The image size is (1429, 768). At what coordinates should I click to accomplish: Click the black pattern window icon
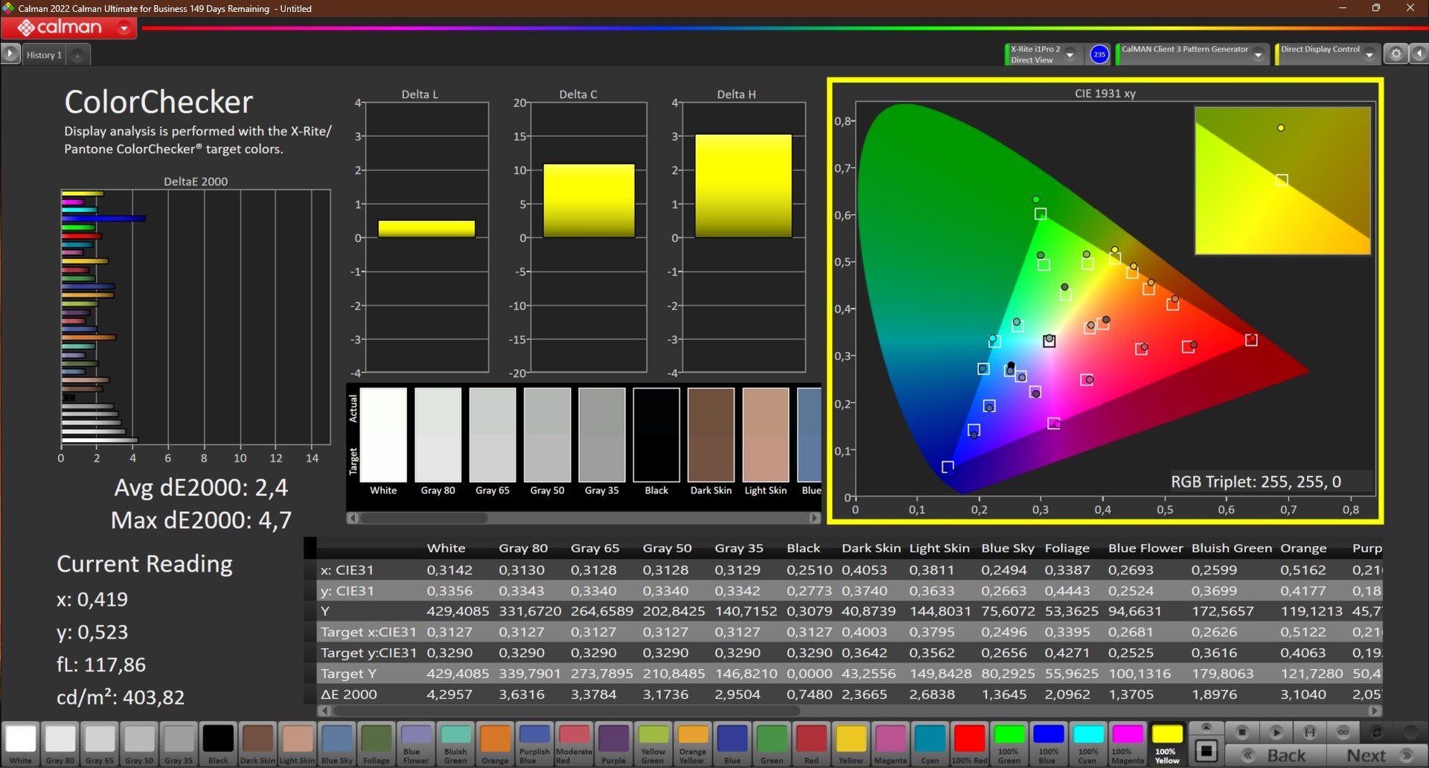click(1206, 751)
